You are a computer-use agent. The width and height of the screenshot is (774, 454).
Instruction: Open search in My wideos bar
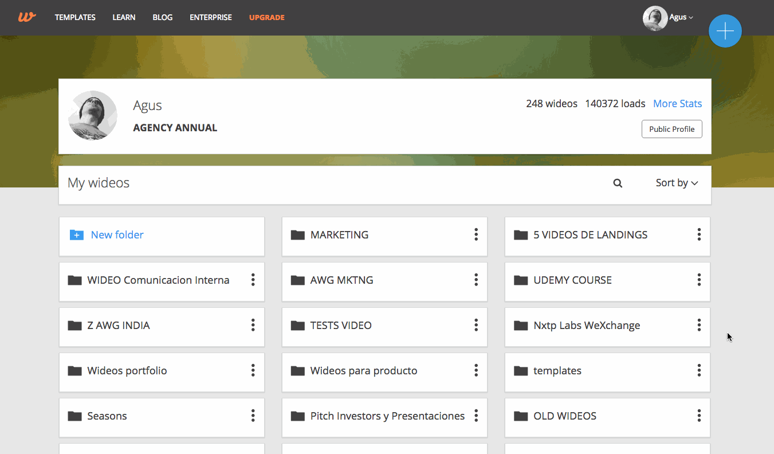[x=618, y=183]
